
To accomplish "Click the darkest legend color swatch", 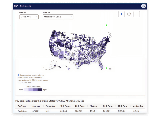I will point(40,90).
